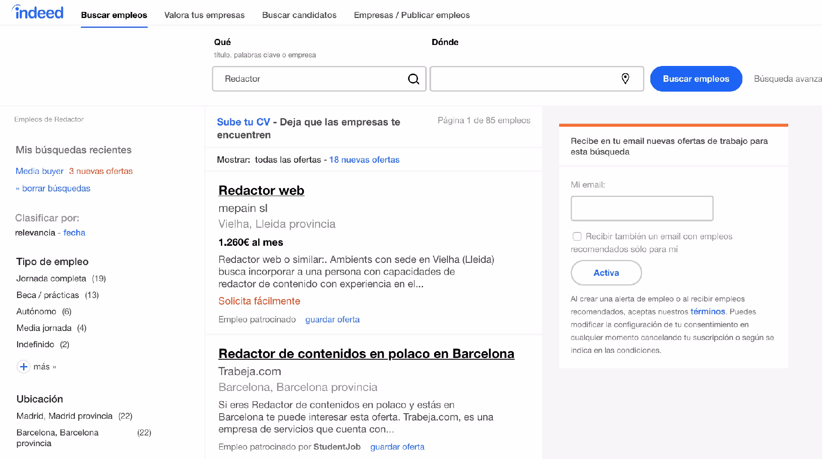822x459 pixels.
Task: Click the location pin icon in the Dónde field
Action: click(625, 79)
